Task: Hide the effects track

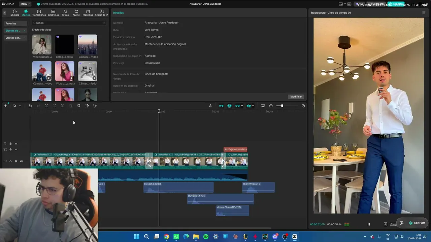Action: (16, 144)
